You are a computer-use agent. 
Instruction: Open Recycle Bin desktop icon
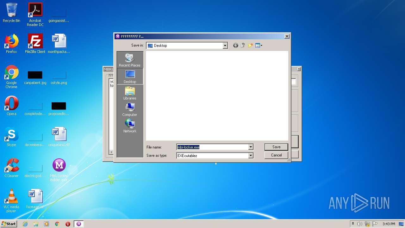(11, 13)
